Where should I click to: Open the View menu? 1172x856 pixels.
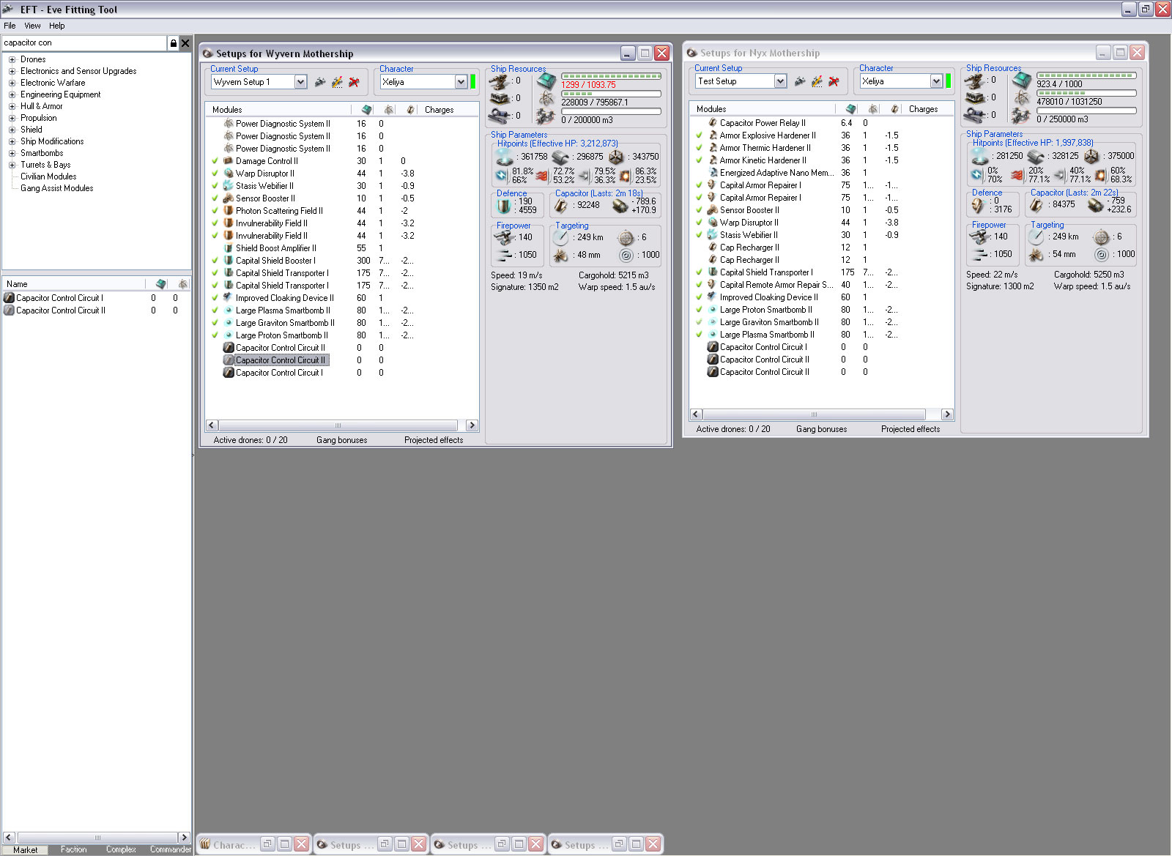(32, 26)
